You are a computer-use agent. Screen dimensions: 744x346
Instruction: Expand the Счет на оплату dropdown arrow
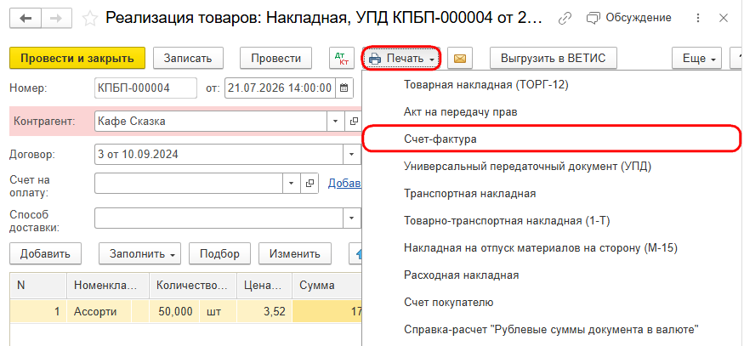pyautogui.click(x=292, y=183)
